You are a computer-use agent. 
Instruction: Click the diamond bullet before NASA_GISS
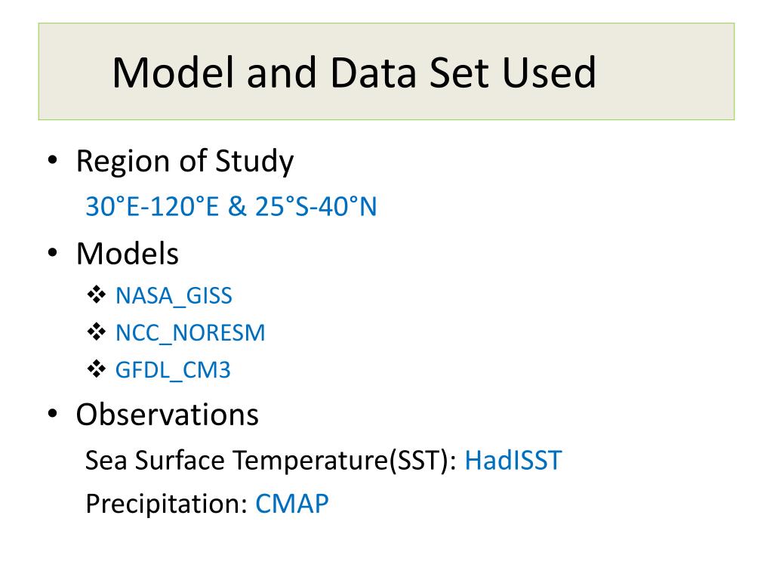tap(96, 295)
